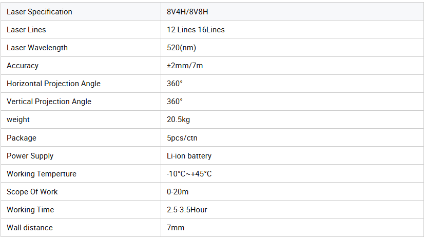
Task: Select the -10°C~+45°C temperature value
Action: (x=189, y=174)
